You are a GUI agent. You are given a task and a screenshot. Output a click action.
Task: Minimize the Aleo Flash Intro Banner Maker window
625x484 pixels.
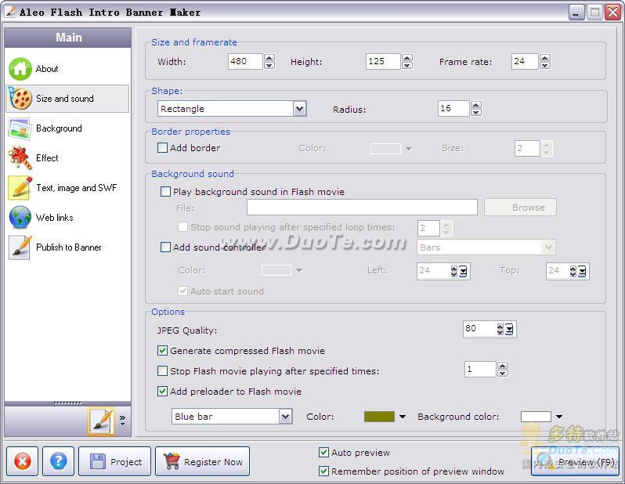[x=576, y=13]
